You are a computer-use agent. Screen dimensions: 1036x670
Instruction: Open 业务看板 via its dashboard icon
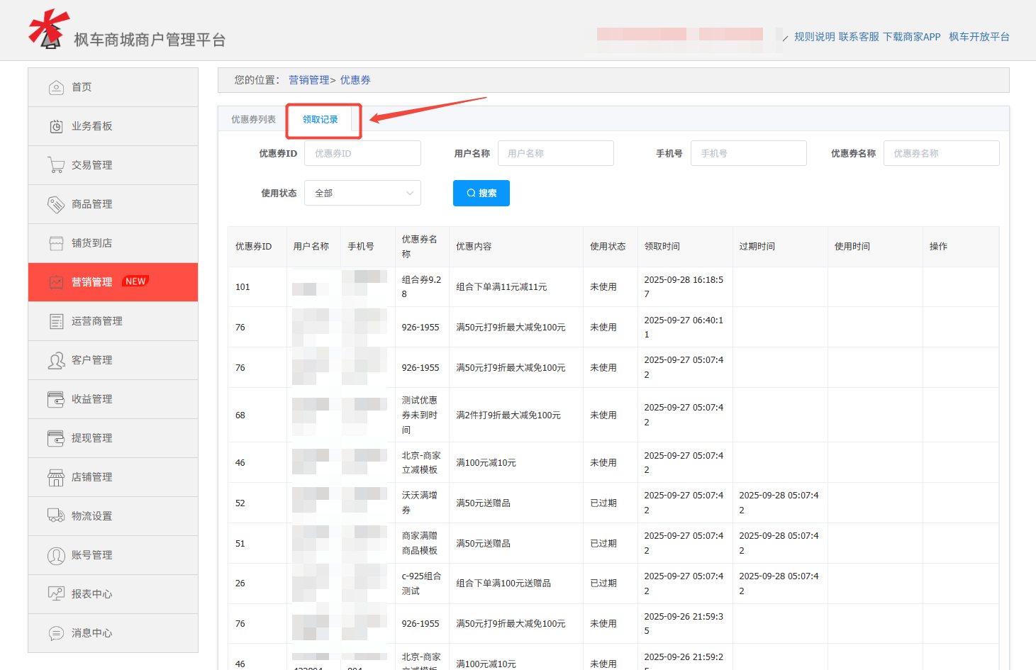tap(57, 125)
